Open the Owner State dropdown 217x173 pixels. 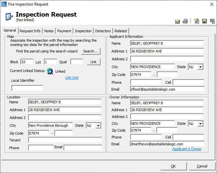[x=200, y=123]
